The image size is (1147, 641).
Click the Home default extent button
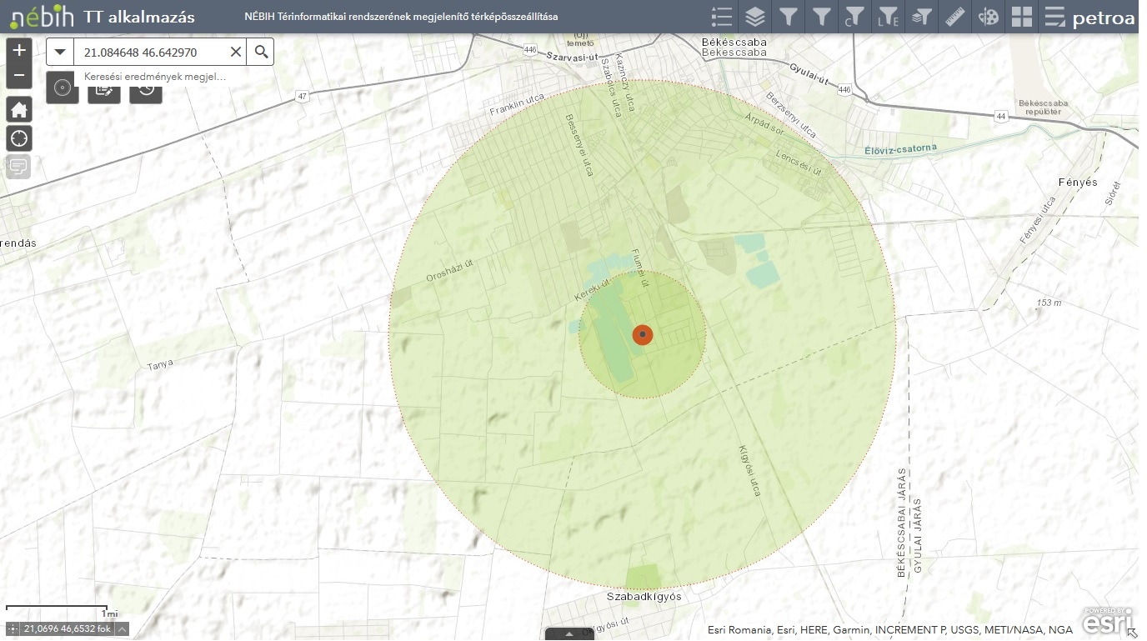coord(19,110)
